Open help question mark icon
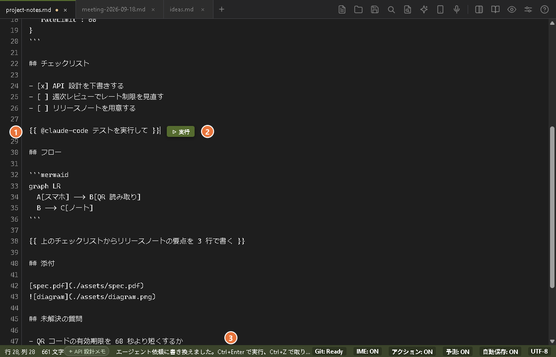 (544, 9)
